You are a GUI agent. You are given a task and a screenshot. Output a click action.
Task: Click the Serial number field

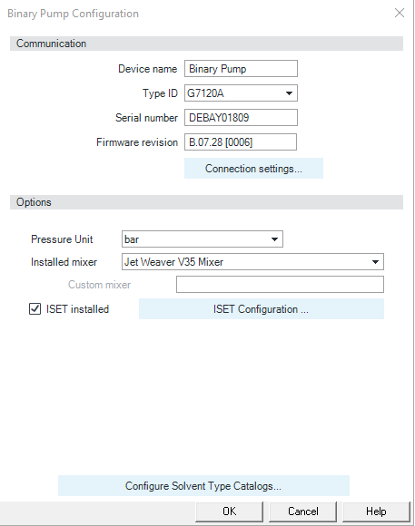click(x=241, y=118)
